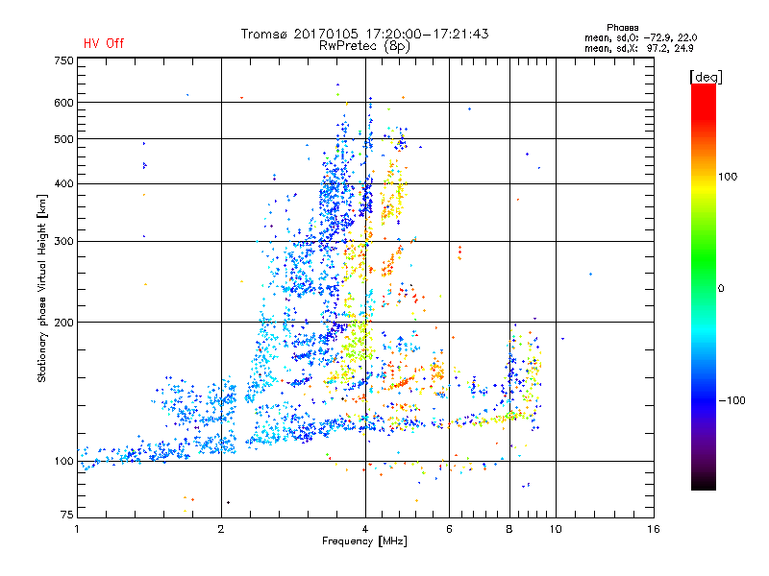769x576 pixels.
Task: Click the 'Phases' heading in the statistics
Action: [x=622, y=28]
